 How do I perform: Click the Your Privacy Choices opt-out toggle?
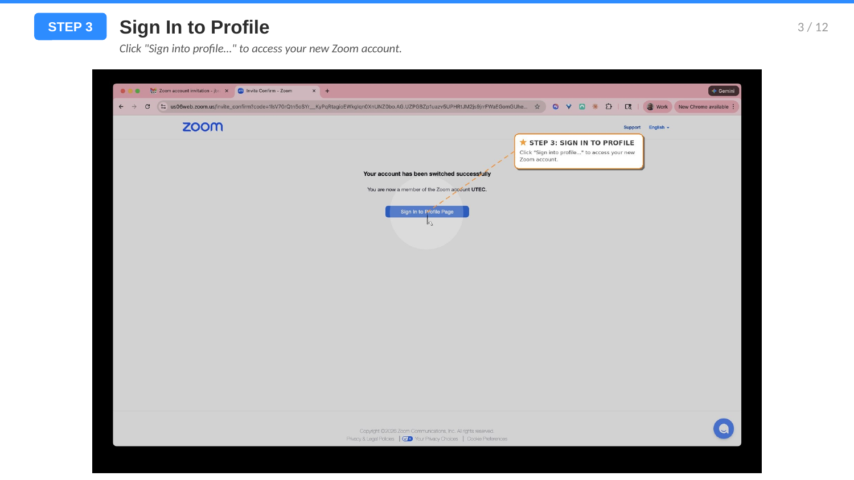(x=407, y=438)
